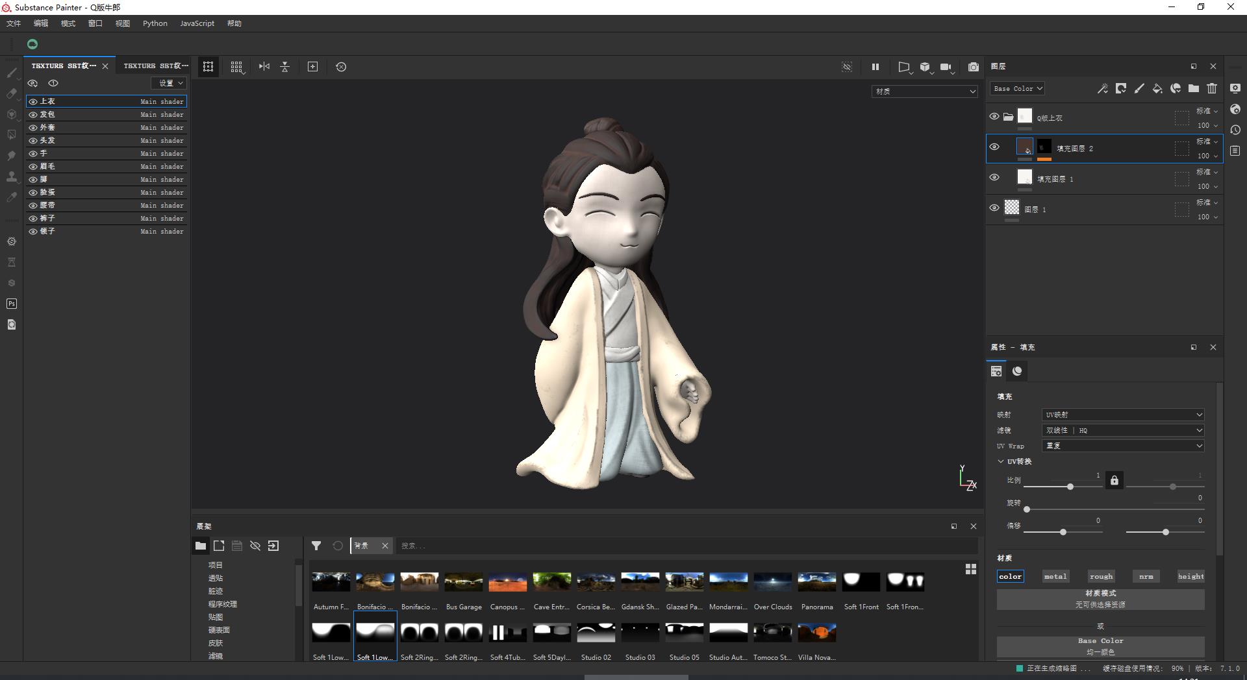Toggle visibility of 上衣 texture set
The height and width of the screenshot is (680, 1247).
click(x=33, y=101)
